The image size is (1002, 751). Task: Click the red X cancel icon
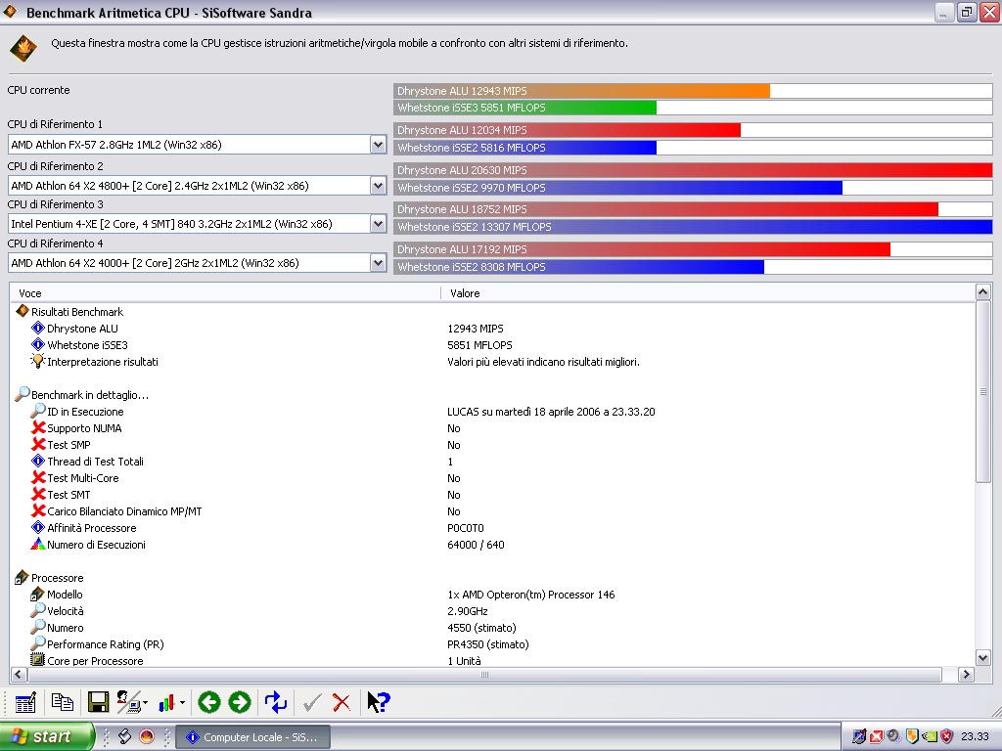[342, 703]
